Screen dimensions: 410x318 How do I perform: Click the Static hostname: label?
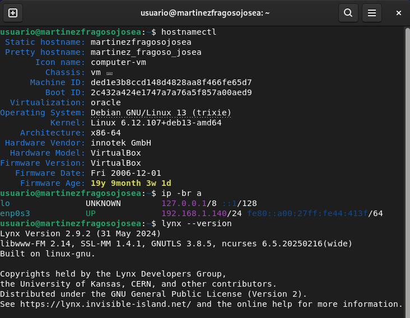click(x=45, y=42)
